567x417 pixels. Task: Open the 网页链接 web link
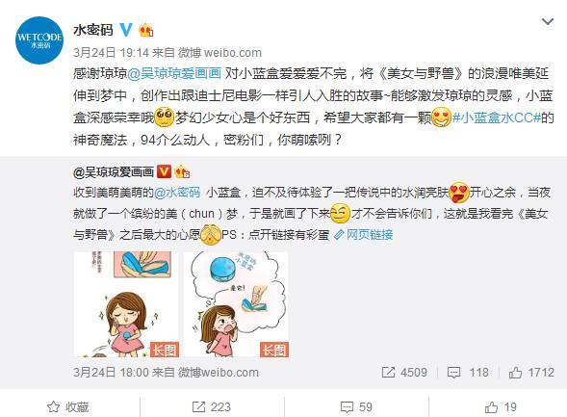(x=364, y=235)
